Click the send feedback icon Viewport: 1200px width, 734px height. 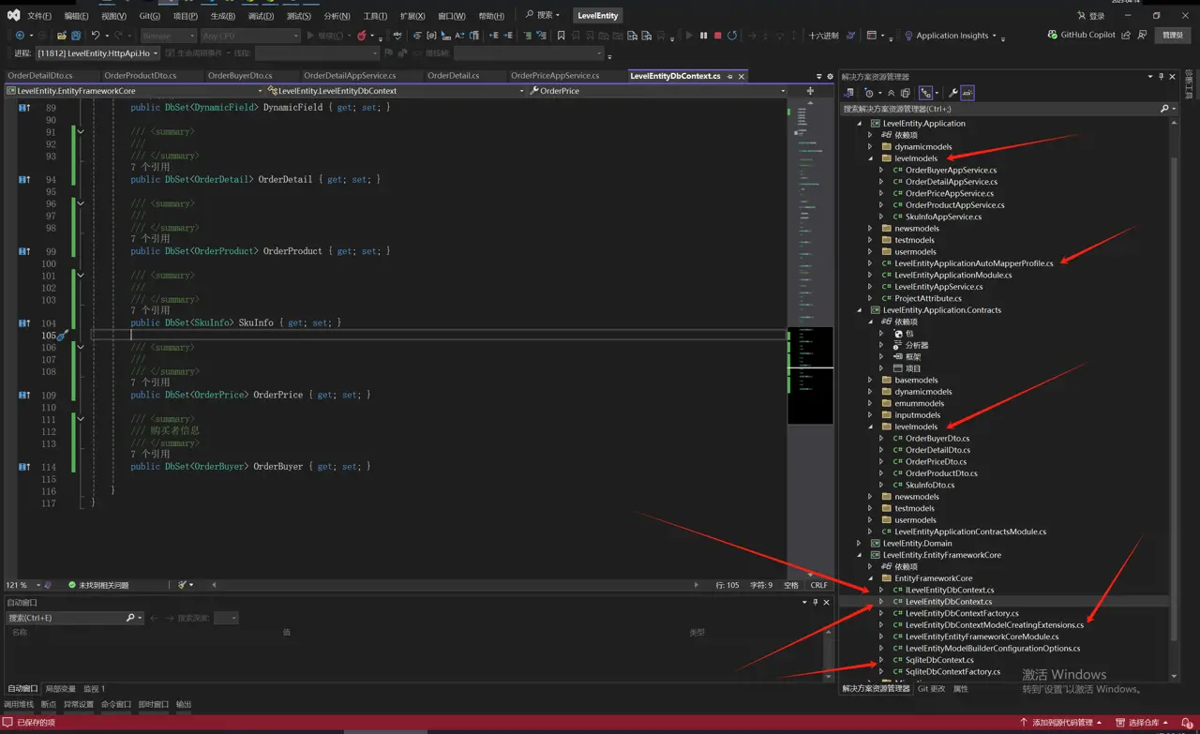1142,35
